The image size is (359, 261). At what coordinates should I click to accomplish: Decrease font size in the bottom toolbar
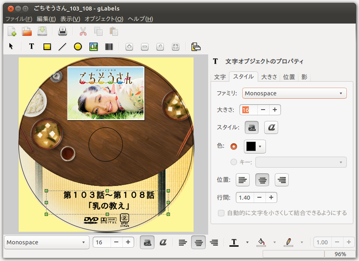(116, 242)
